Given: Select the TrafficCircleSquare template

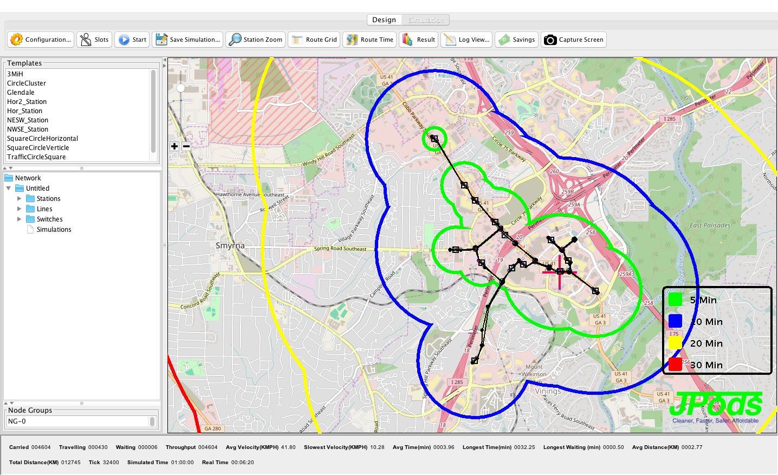Looking at the screenshot, I should [x=36, y=157].
